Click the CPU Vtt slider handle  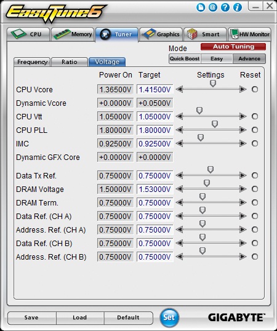(x=199, y=110)
